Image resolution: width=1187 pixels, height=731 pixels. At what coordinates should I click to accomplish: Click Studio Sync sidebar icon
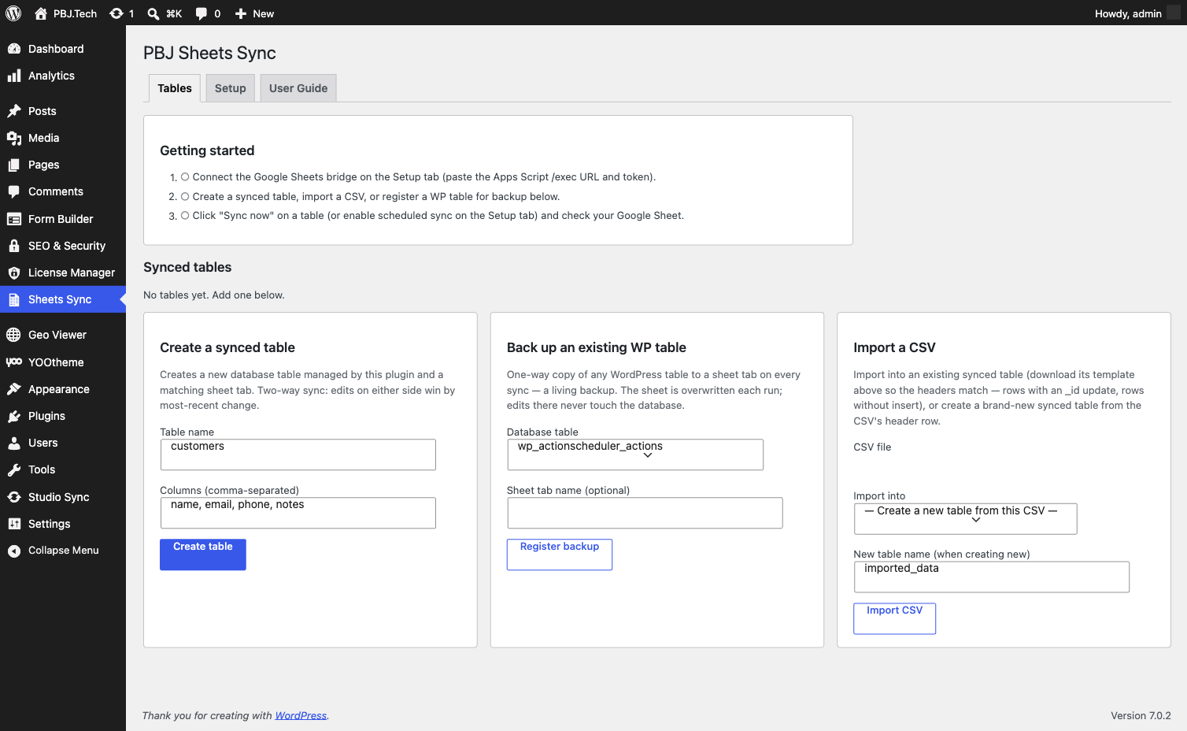coord(14,497)
